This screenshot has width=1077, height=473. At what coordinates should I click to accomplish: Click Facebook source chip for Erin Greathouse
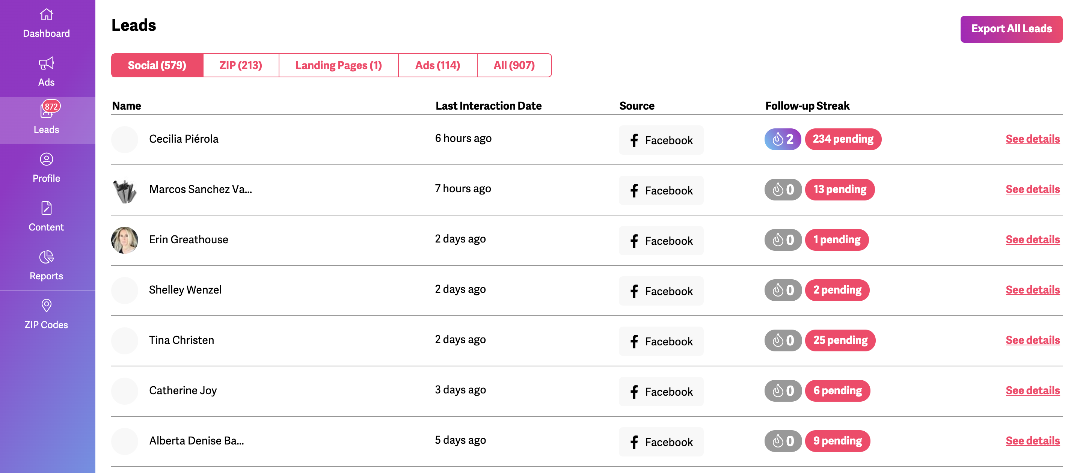pos(661,241)
